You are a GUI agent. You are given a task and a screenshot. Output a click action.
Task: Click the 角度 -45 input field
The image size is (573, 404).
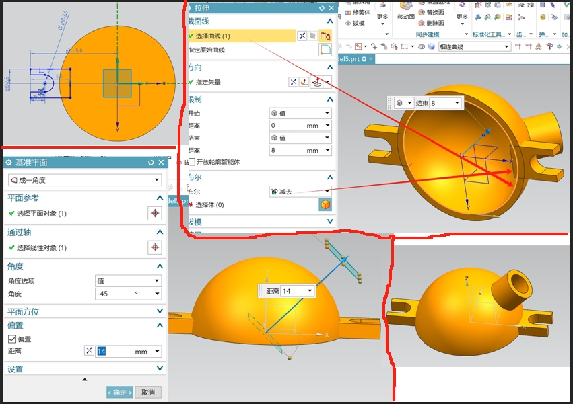click(128, 294)
